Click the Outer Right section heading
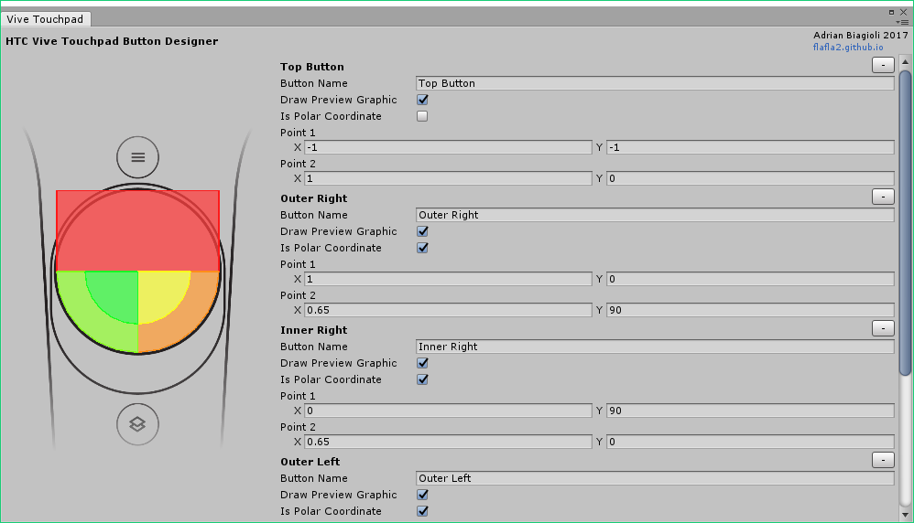The image size is (914, 523). [x=313, y=197]
